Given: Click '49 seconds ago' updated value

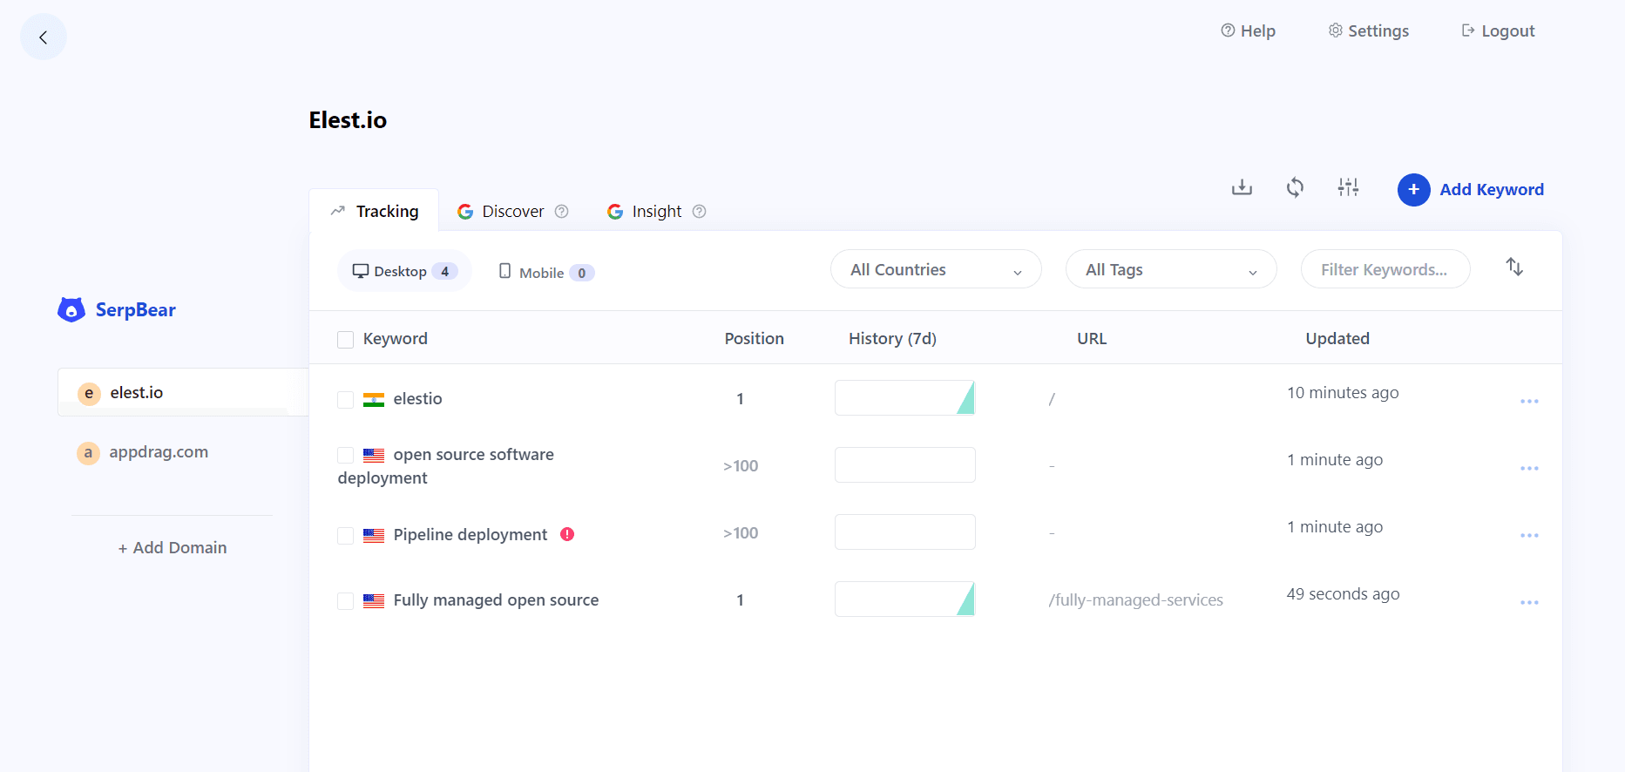Looking at the screenshot, I should click(1343, 594).
